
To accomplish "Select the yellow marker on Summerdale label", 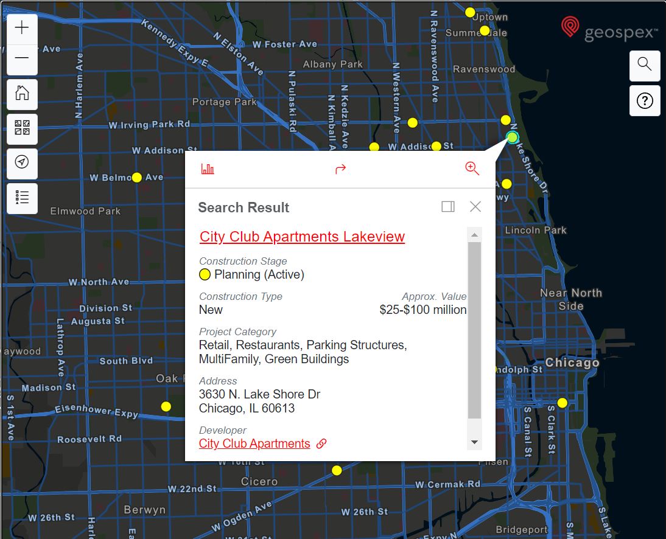I will click(x=485, y=31).
